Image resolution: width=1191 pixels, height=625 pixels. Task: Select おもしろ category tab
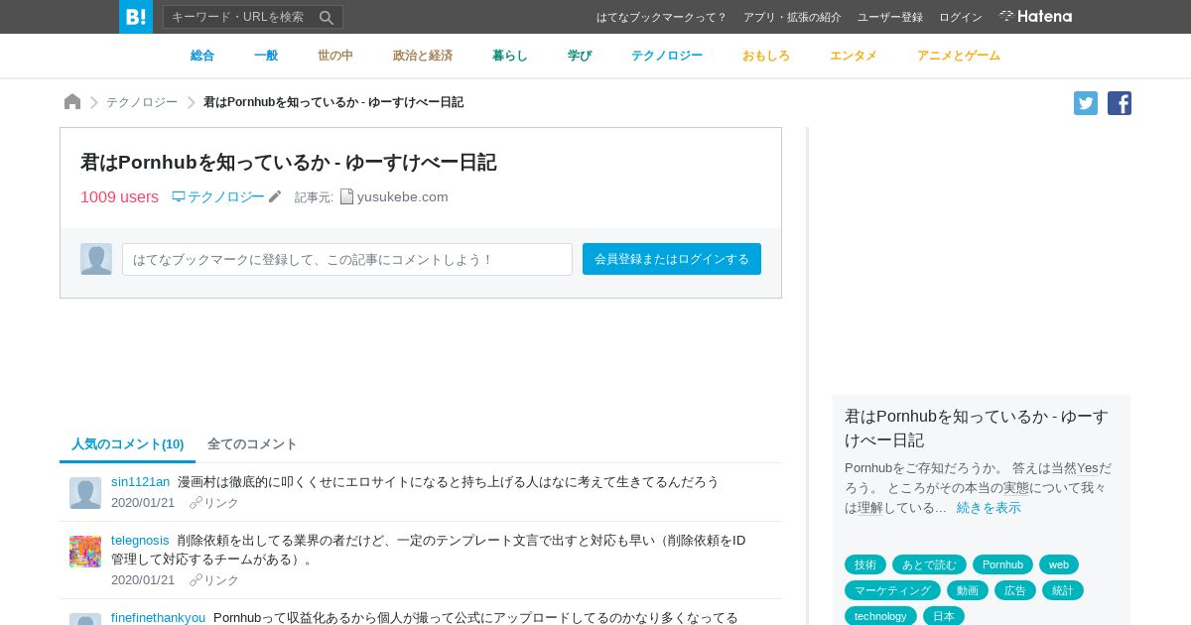[766, 56]
